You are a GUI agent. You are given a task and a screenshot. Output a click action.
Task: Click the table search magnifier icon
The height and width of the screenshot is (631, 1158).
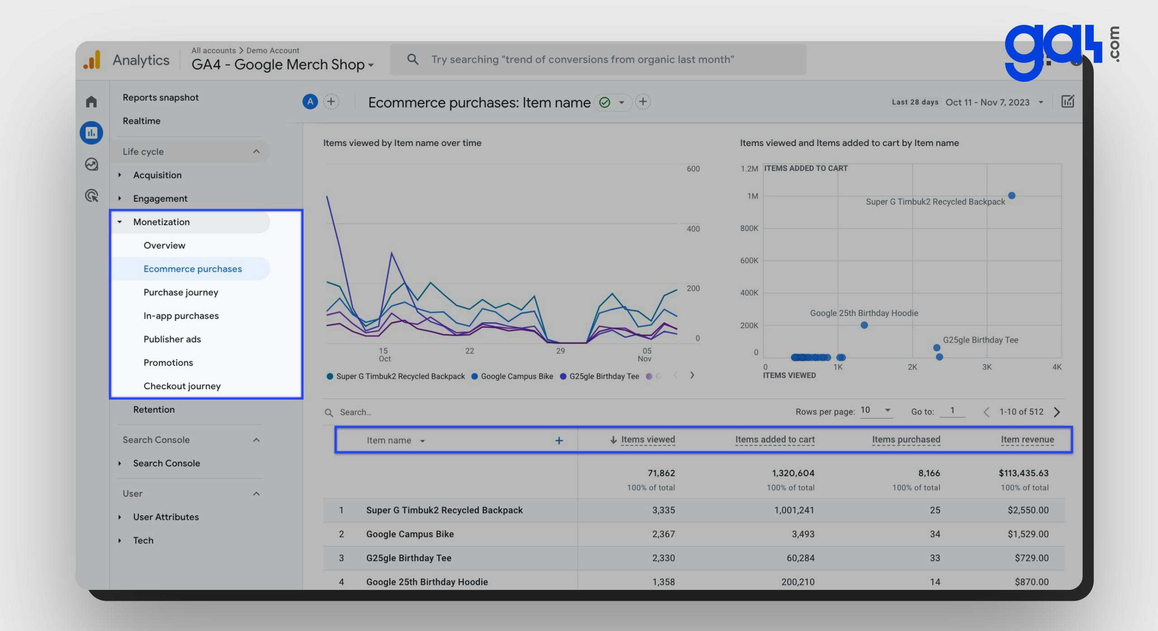click(x=329, y=412)
